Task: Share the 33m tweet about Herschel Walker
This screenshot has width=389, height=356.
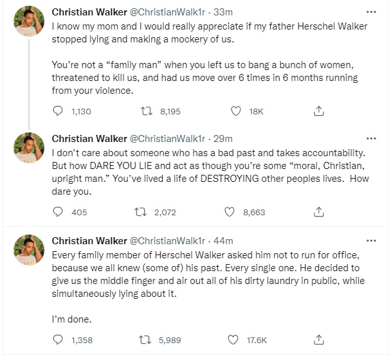Action: click(318, 111)
